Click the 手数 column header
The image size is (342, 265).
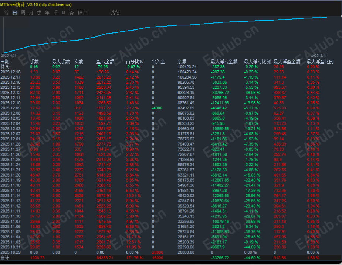(34, 62)
